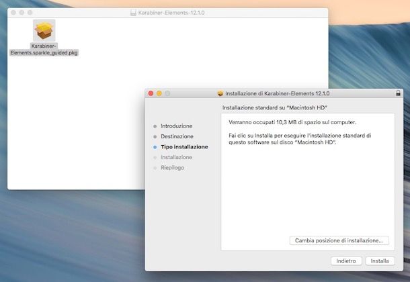Click the Installa button

(380, 261)
